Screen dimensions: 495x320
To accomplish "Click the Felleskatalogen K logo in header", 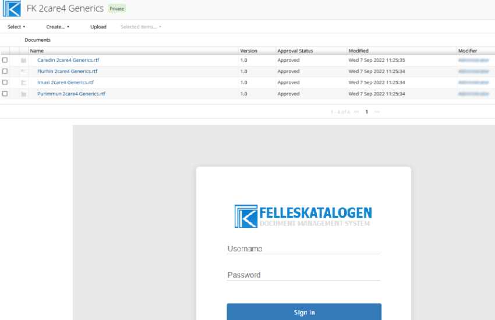I will coord(12,8).
